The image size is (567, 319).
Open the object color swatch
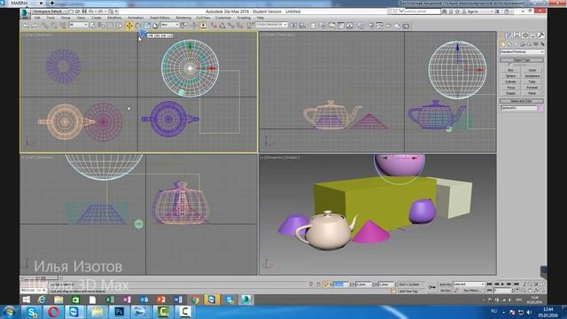click(540, 108)
